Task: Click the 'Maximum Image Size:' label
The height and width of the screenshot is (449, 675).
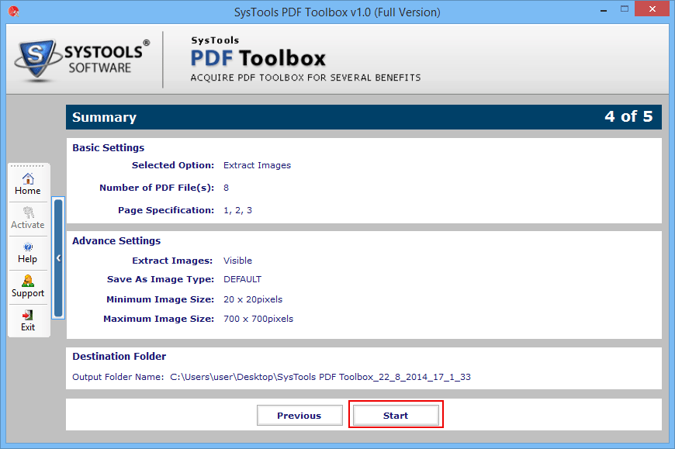Action: click(159, 319)
